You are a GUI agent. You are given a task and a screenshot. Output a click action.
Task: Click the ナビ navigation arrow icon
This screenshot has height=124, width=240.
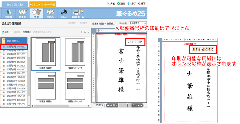coord(111,4)
